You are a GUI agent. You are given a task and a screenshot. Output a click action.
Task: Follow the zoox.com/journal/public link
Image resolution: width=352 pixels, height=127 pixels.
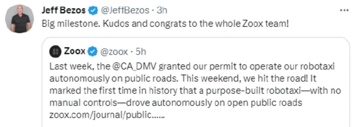pyautogui.click(x=107, y=115)
